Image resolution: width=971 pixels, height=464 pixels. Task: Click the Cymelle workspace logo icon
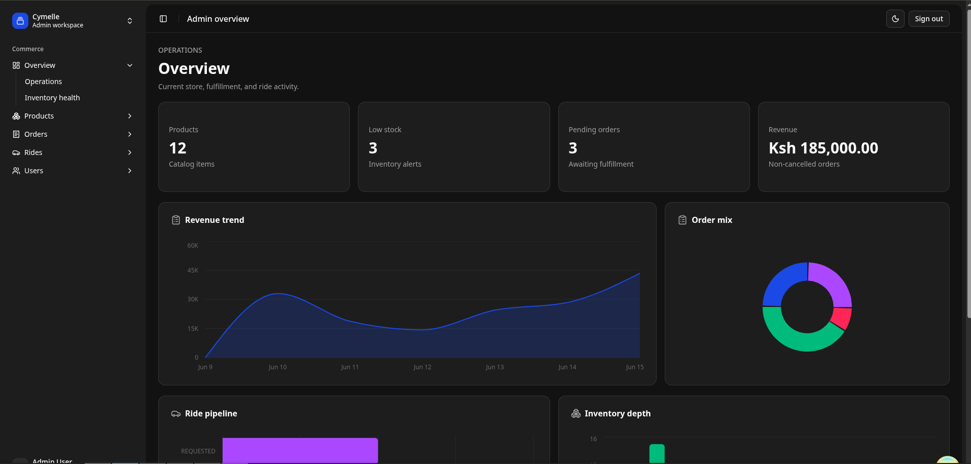coord(20,21)
